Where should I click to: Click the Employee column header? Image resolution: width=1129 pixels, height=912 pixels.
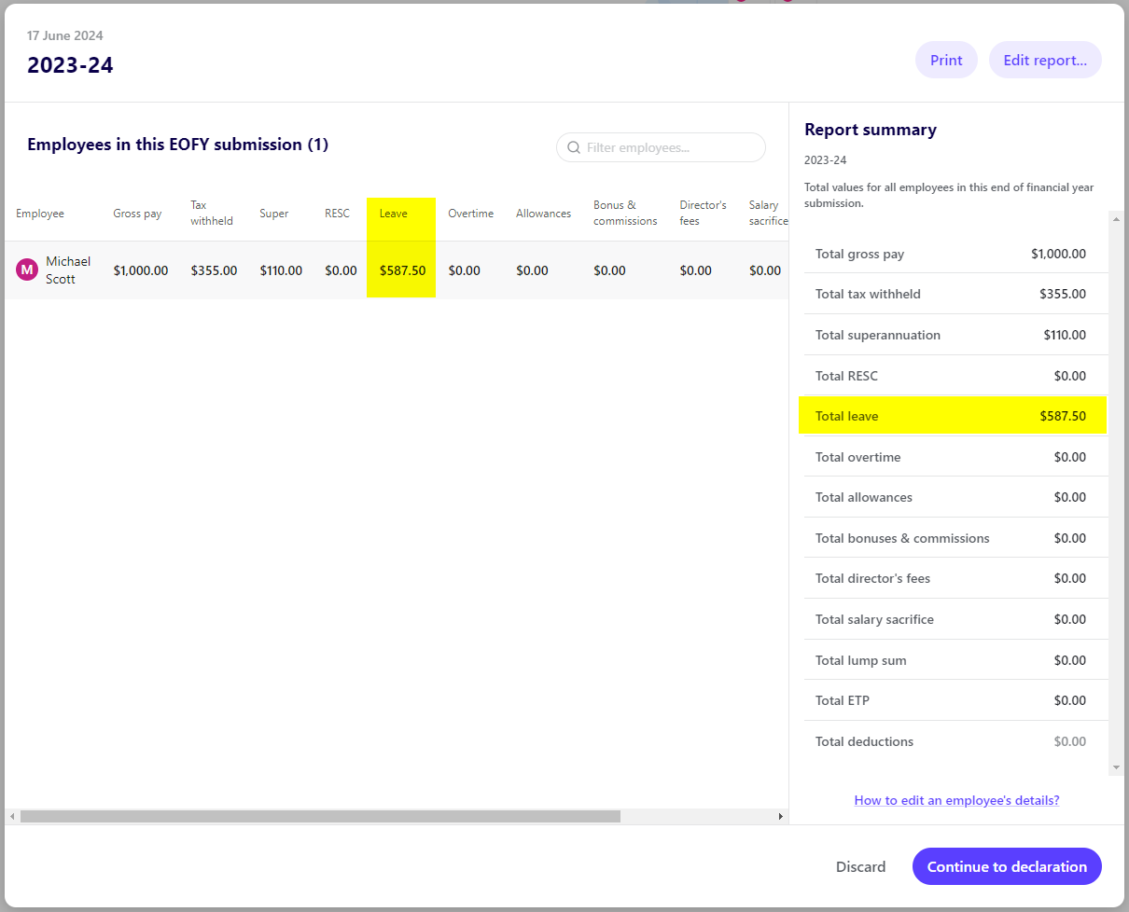pos(40,214)
